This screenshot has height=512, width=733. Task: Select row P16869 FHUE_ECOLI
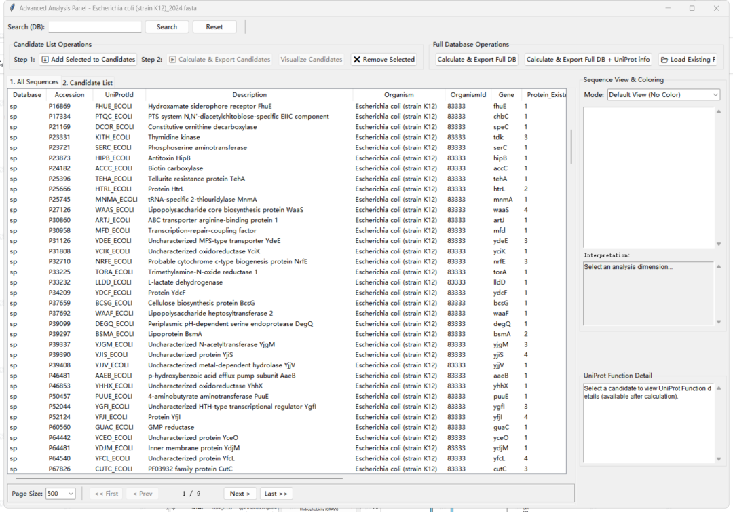point(287,106)
